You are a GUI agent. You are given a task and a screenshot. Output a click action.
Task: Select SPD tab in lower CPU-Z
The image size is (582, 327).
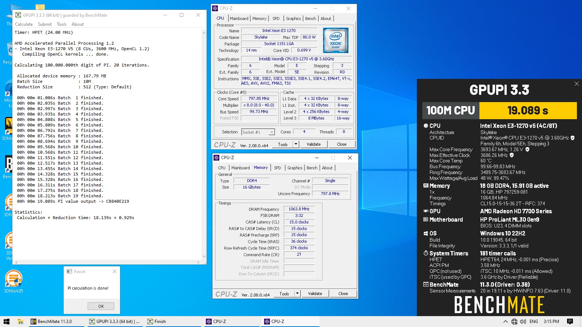point(278,168)
